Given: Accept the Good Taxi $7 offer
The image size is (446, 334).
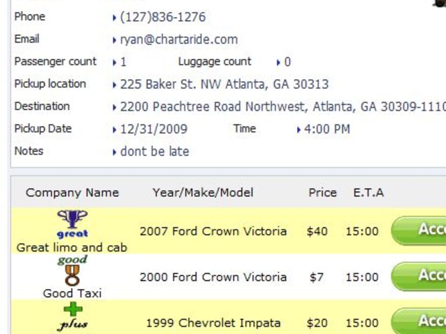Looking at the screenshot, I should click(419, 276).
